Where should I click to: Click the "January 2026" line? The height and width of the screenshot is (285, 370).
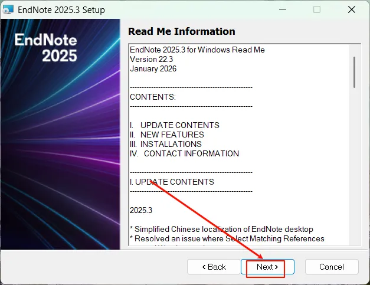[153, 68]
